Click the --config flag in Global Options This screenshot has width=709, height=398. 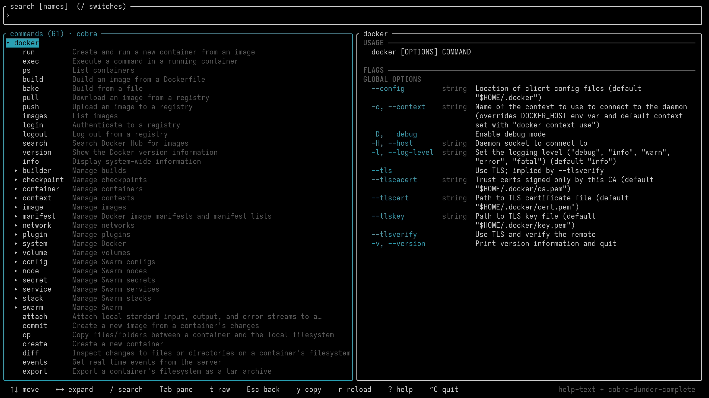click(388, 89)
